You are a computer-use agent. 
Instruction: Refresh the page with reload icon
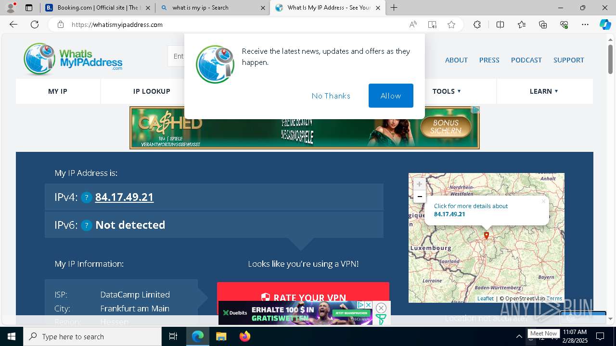tap(35, 25)
